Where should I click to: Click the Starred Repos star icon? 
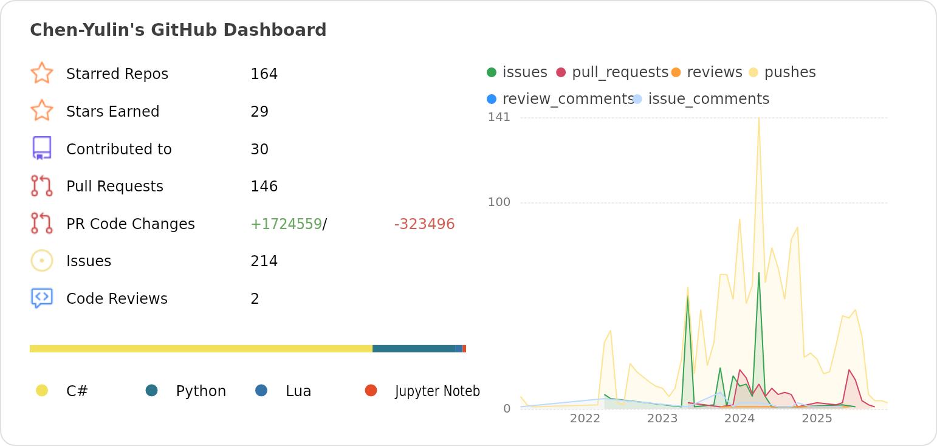click(x=41, y=74)
